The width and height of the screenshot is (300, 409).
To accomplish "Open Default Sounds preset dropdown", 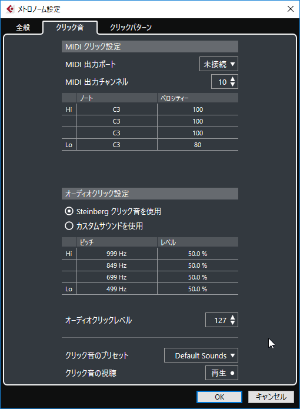I will coord(201,355).
